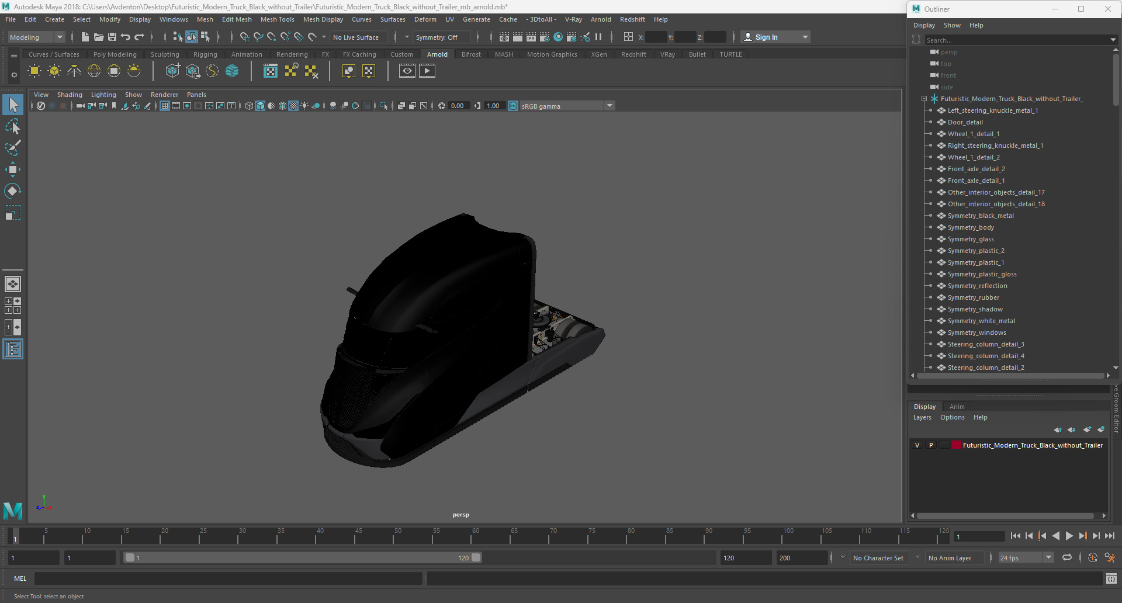The width and height of the screenshot is (1122, 603).
Task: Select the arrow Select tool in toolbox
Action: click(13, 105)
